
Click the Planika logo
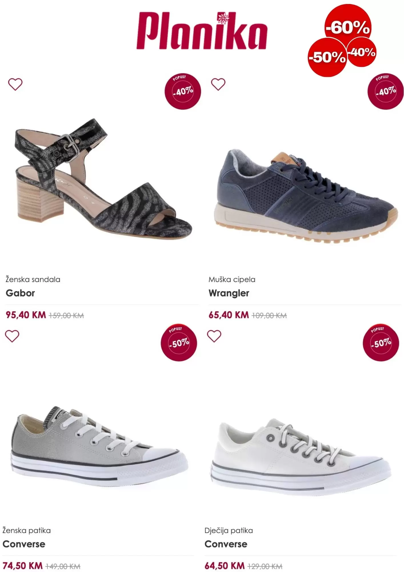[202, 31]
